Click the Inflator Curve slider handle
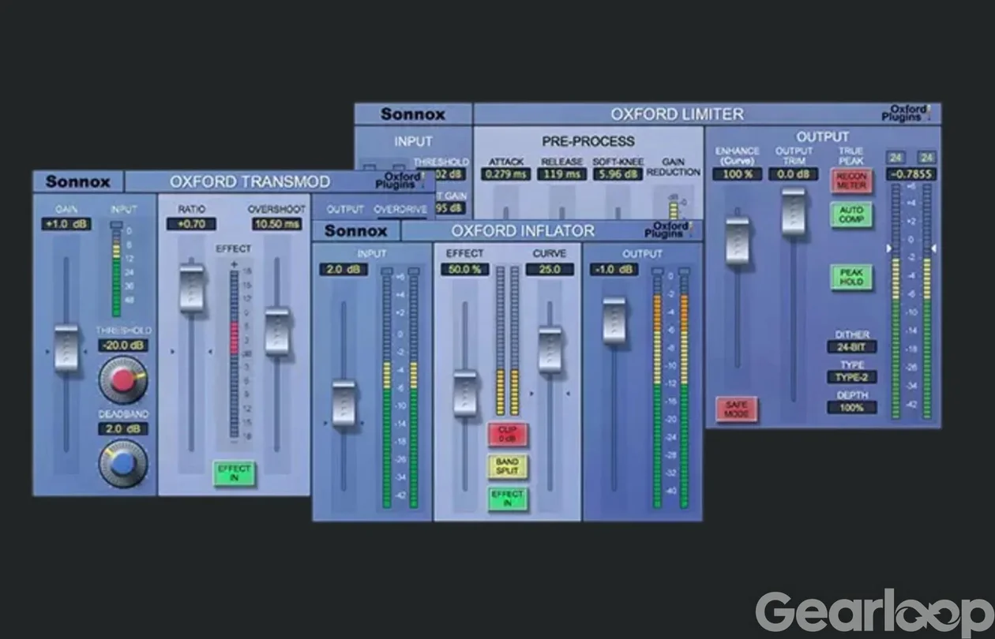Screen dimensions: 995x639 click(x=550, y=349)
